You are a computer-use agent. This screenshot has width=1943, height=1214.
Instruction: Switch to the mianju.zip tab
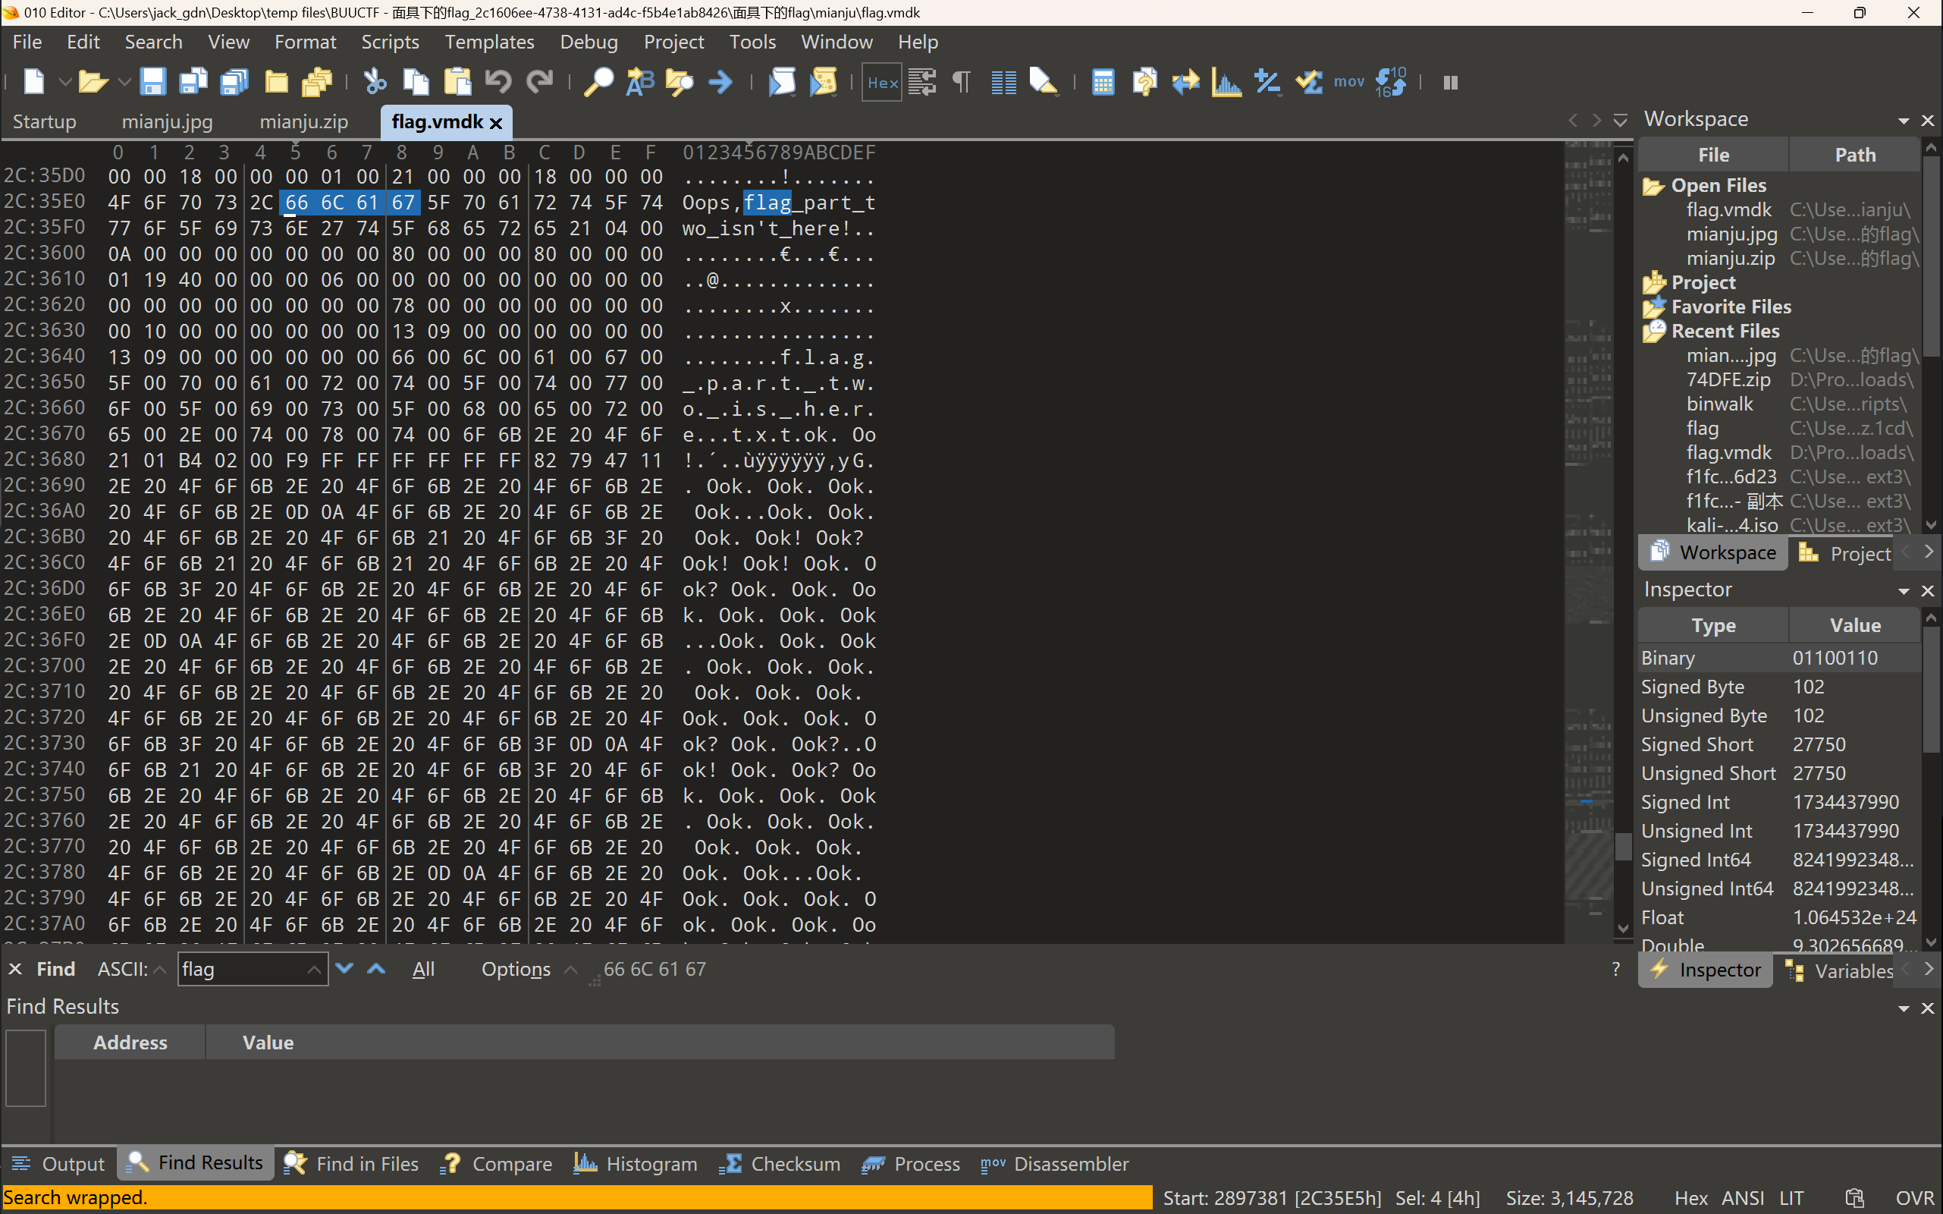pyautogui.click(x=303, y=122)
